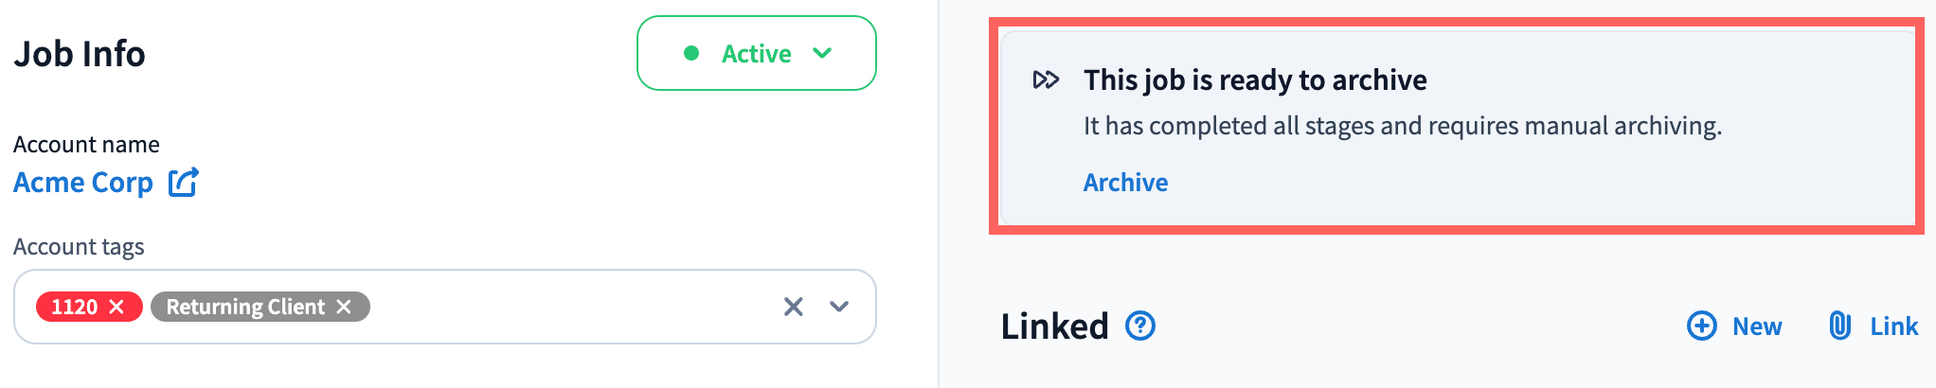Open the external link icon beside Acme Corp
The width and height of the screenshot is (1936, 388).
click(184, 182)
